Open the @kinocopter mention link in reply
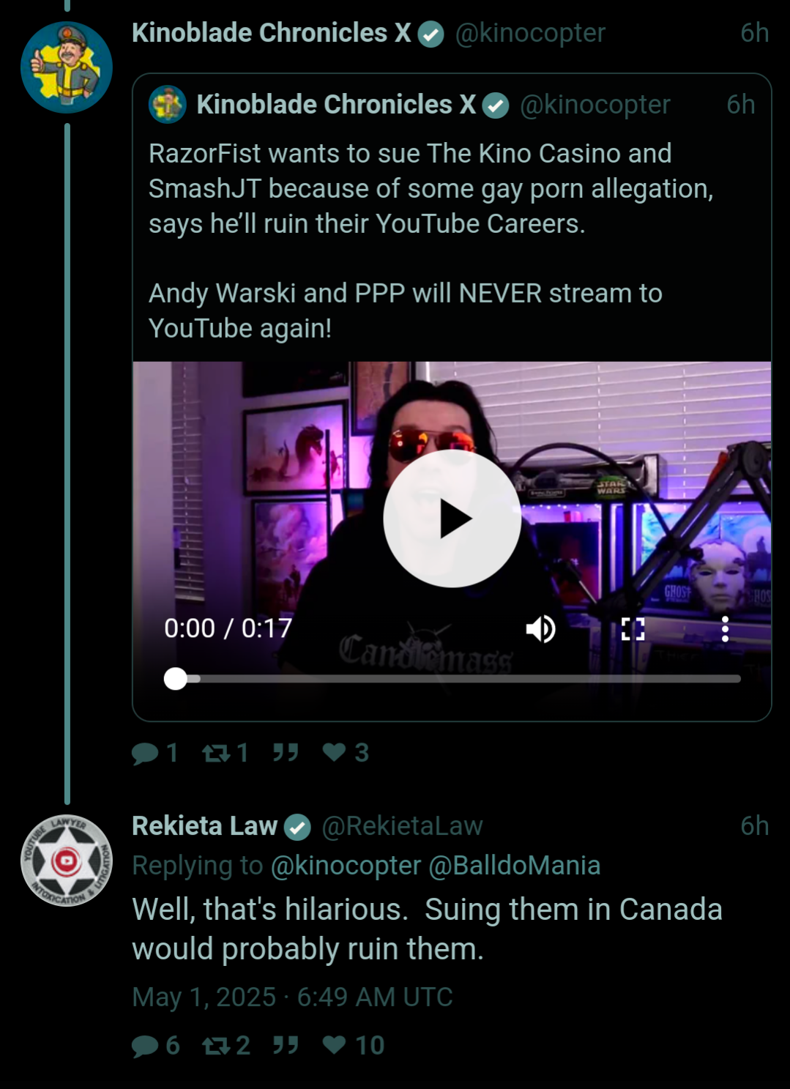Viewport: 790px width, 1089px height. 346,866
